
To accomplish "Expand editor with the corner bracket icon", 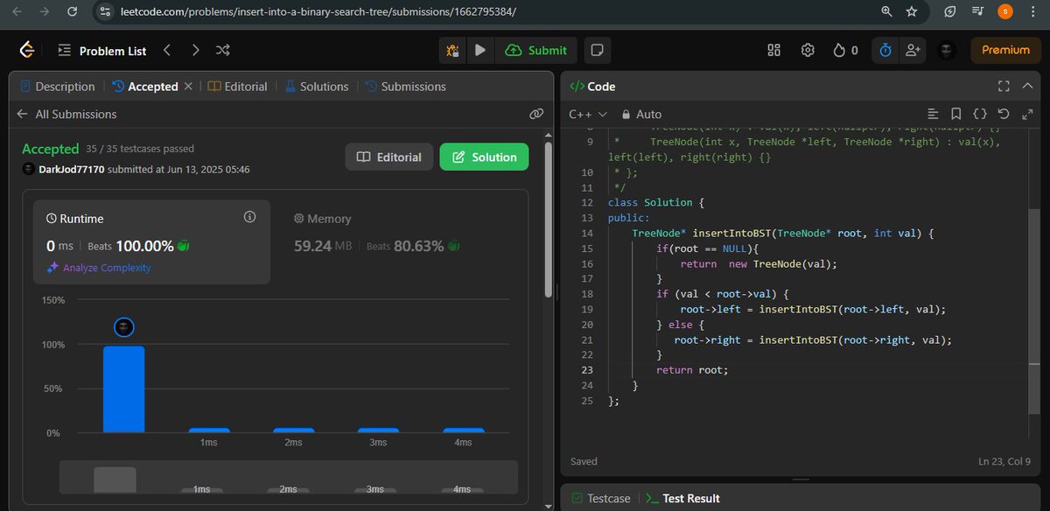I will click(1027, 115).
